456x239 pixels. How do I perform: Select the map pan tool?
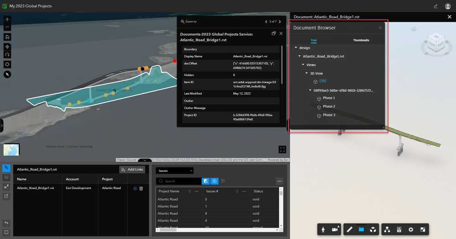(7, 46)
